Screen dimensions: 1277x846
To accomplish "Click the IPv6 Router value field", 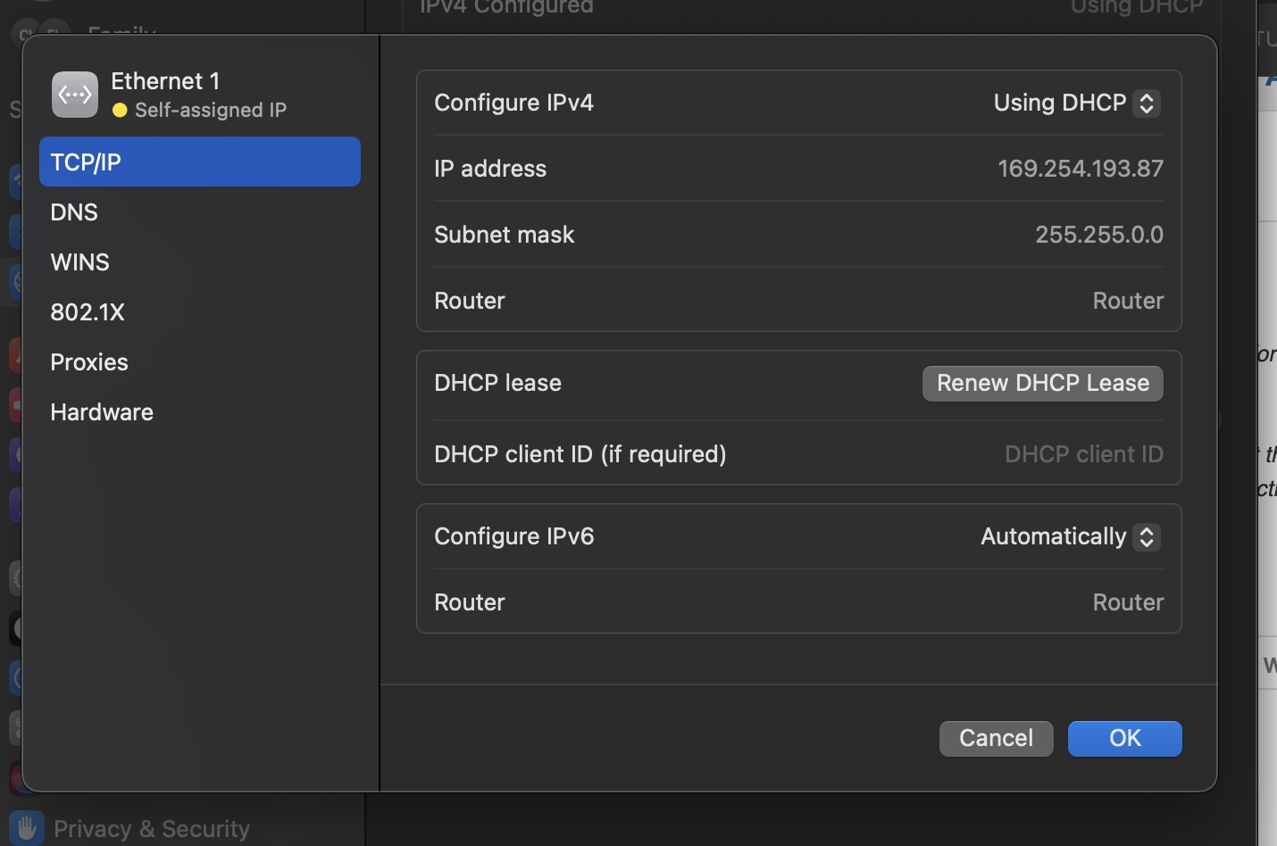I will (1127, 602).
